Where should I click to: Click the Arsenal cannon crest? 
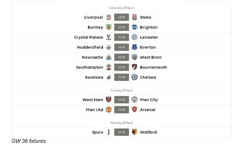click(134, 110)
